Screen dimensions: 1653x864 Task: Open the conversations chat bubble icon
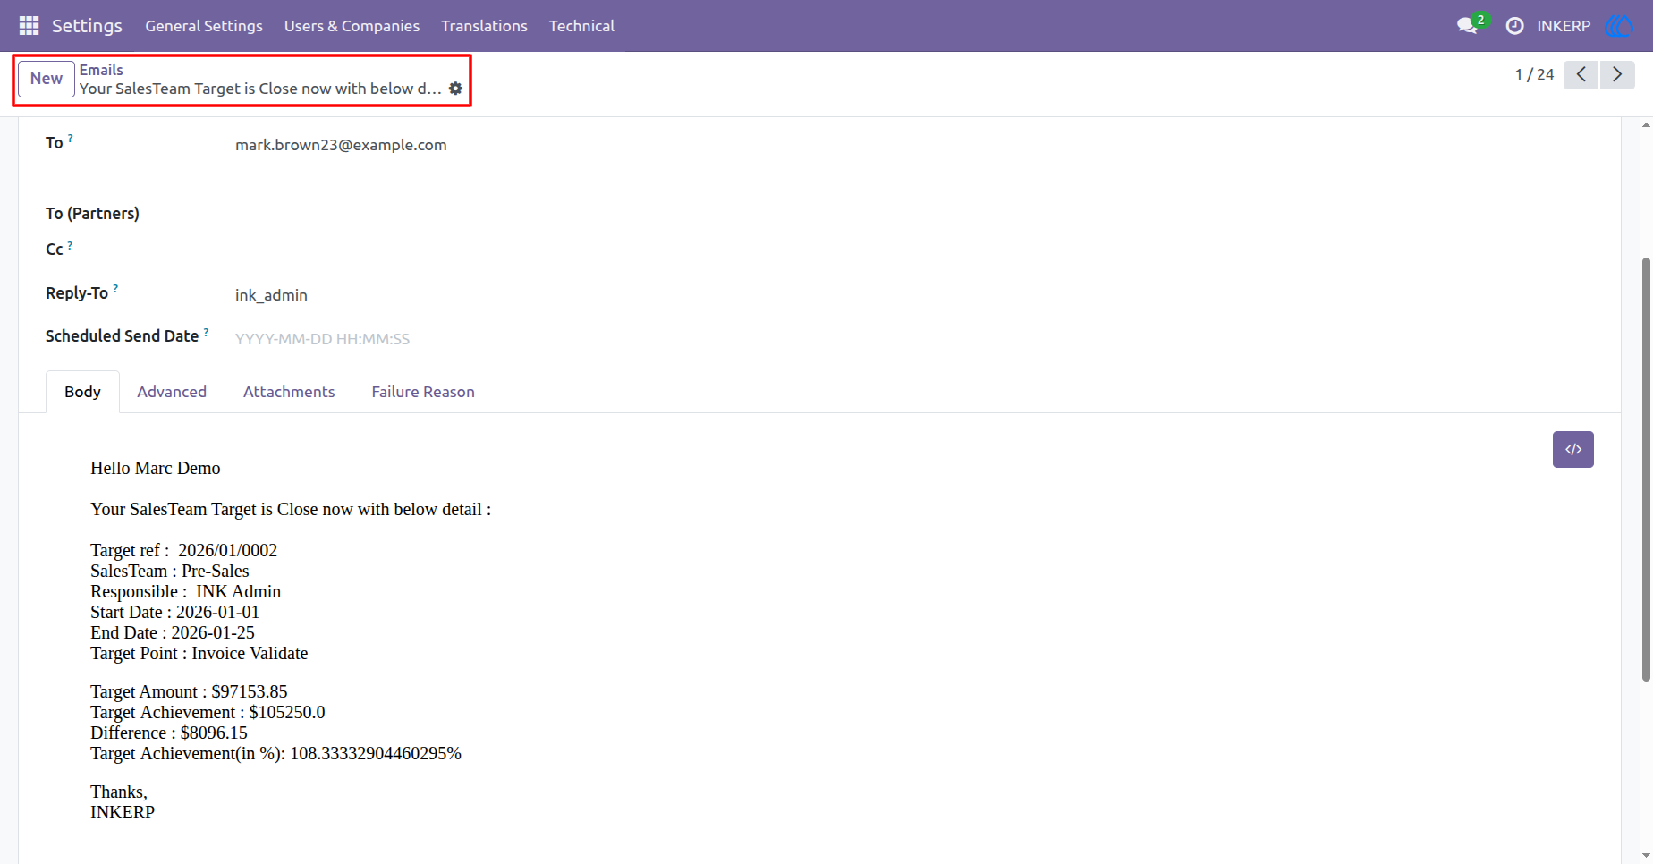[x=1467, y=26]
